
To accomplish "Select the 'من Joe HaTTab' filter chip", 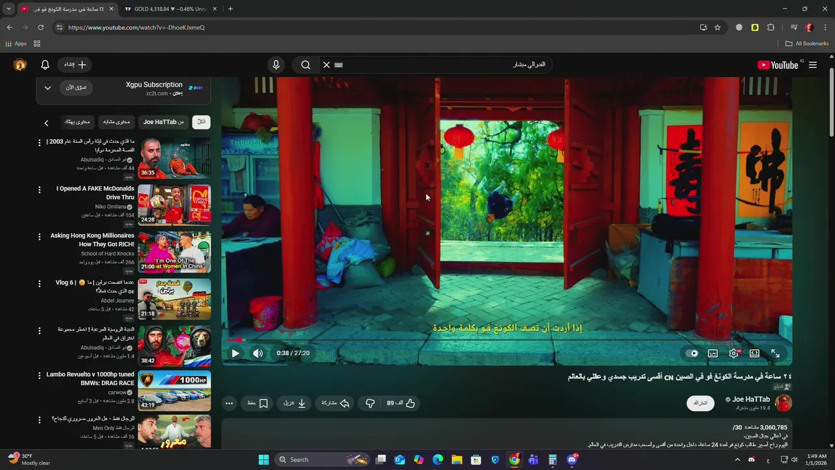I will tap(164, 122).
